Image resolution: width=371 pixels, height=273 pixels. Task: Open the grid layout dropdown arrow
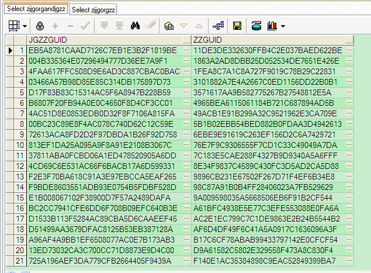pos(25,26)
